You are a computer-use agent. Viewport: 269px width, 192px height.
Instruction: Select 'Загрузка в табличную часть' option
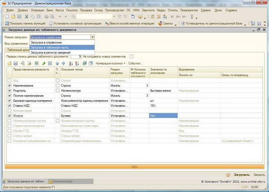tap(62, 48)
